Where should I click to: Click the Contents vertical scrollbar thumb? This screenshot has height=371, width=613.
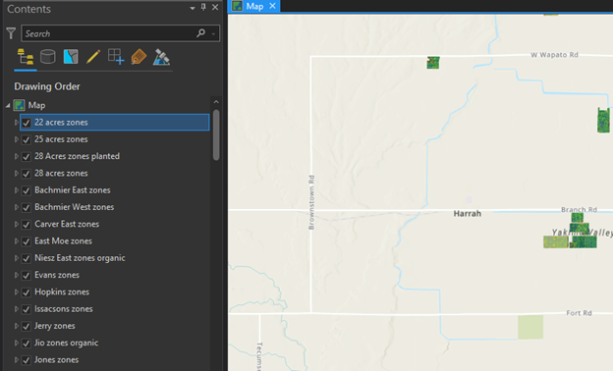(x=216, y=134)
